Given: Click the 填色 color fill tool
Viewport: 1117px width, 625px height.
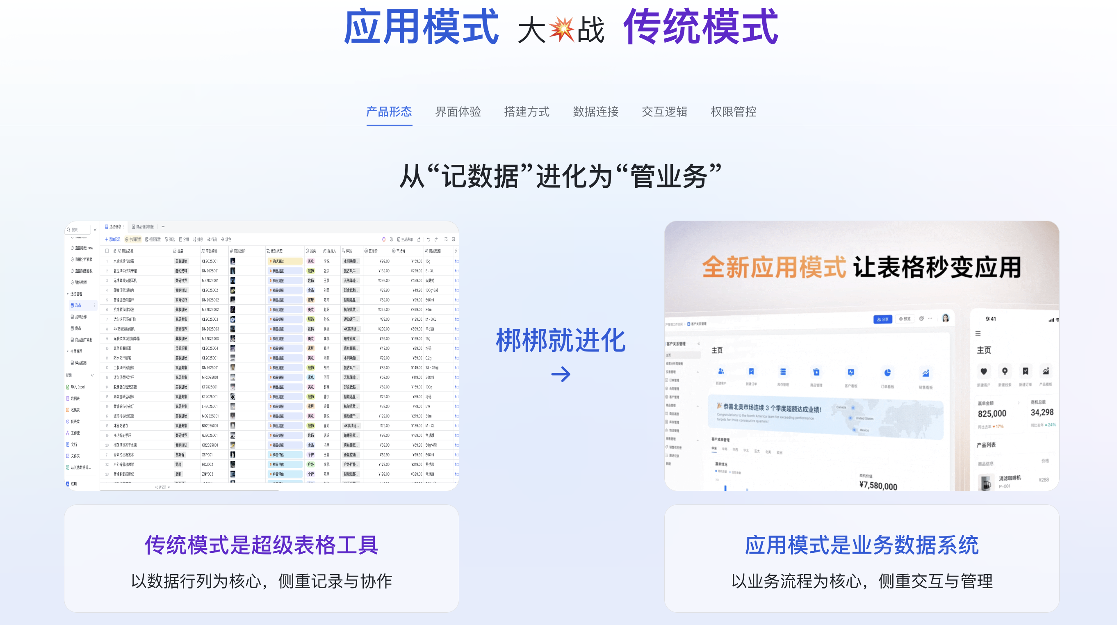Looking at the screenshot, I should [x=226, y=240].
